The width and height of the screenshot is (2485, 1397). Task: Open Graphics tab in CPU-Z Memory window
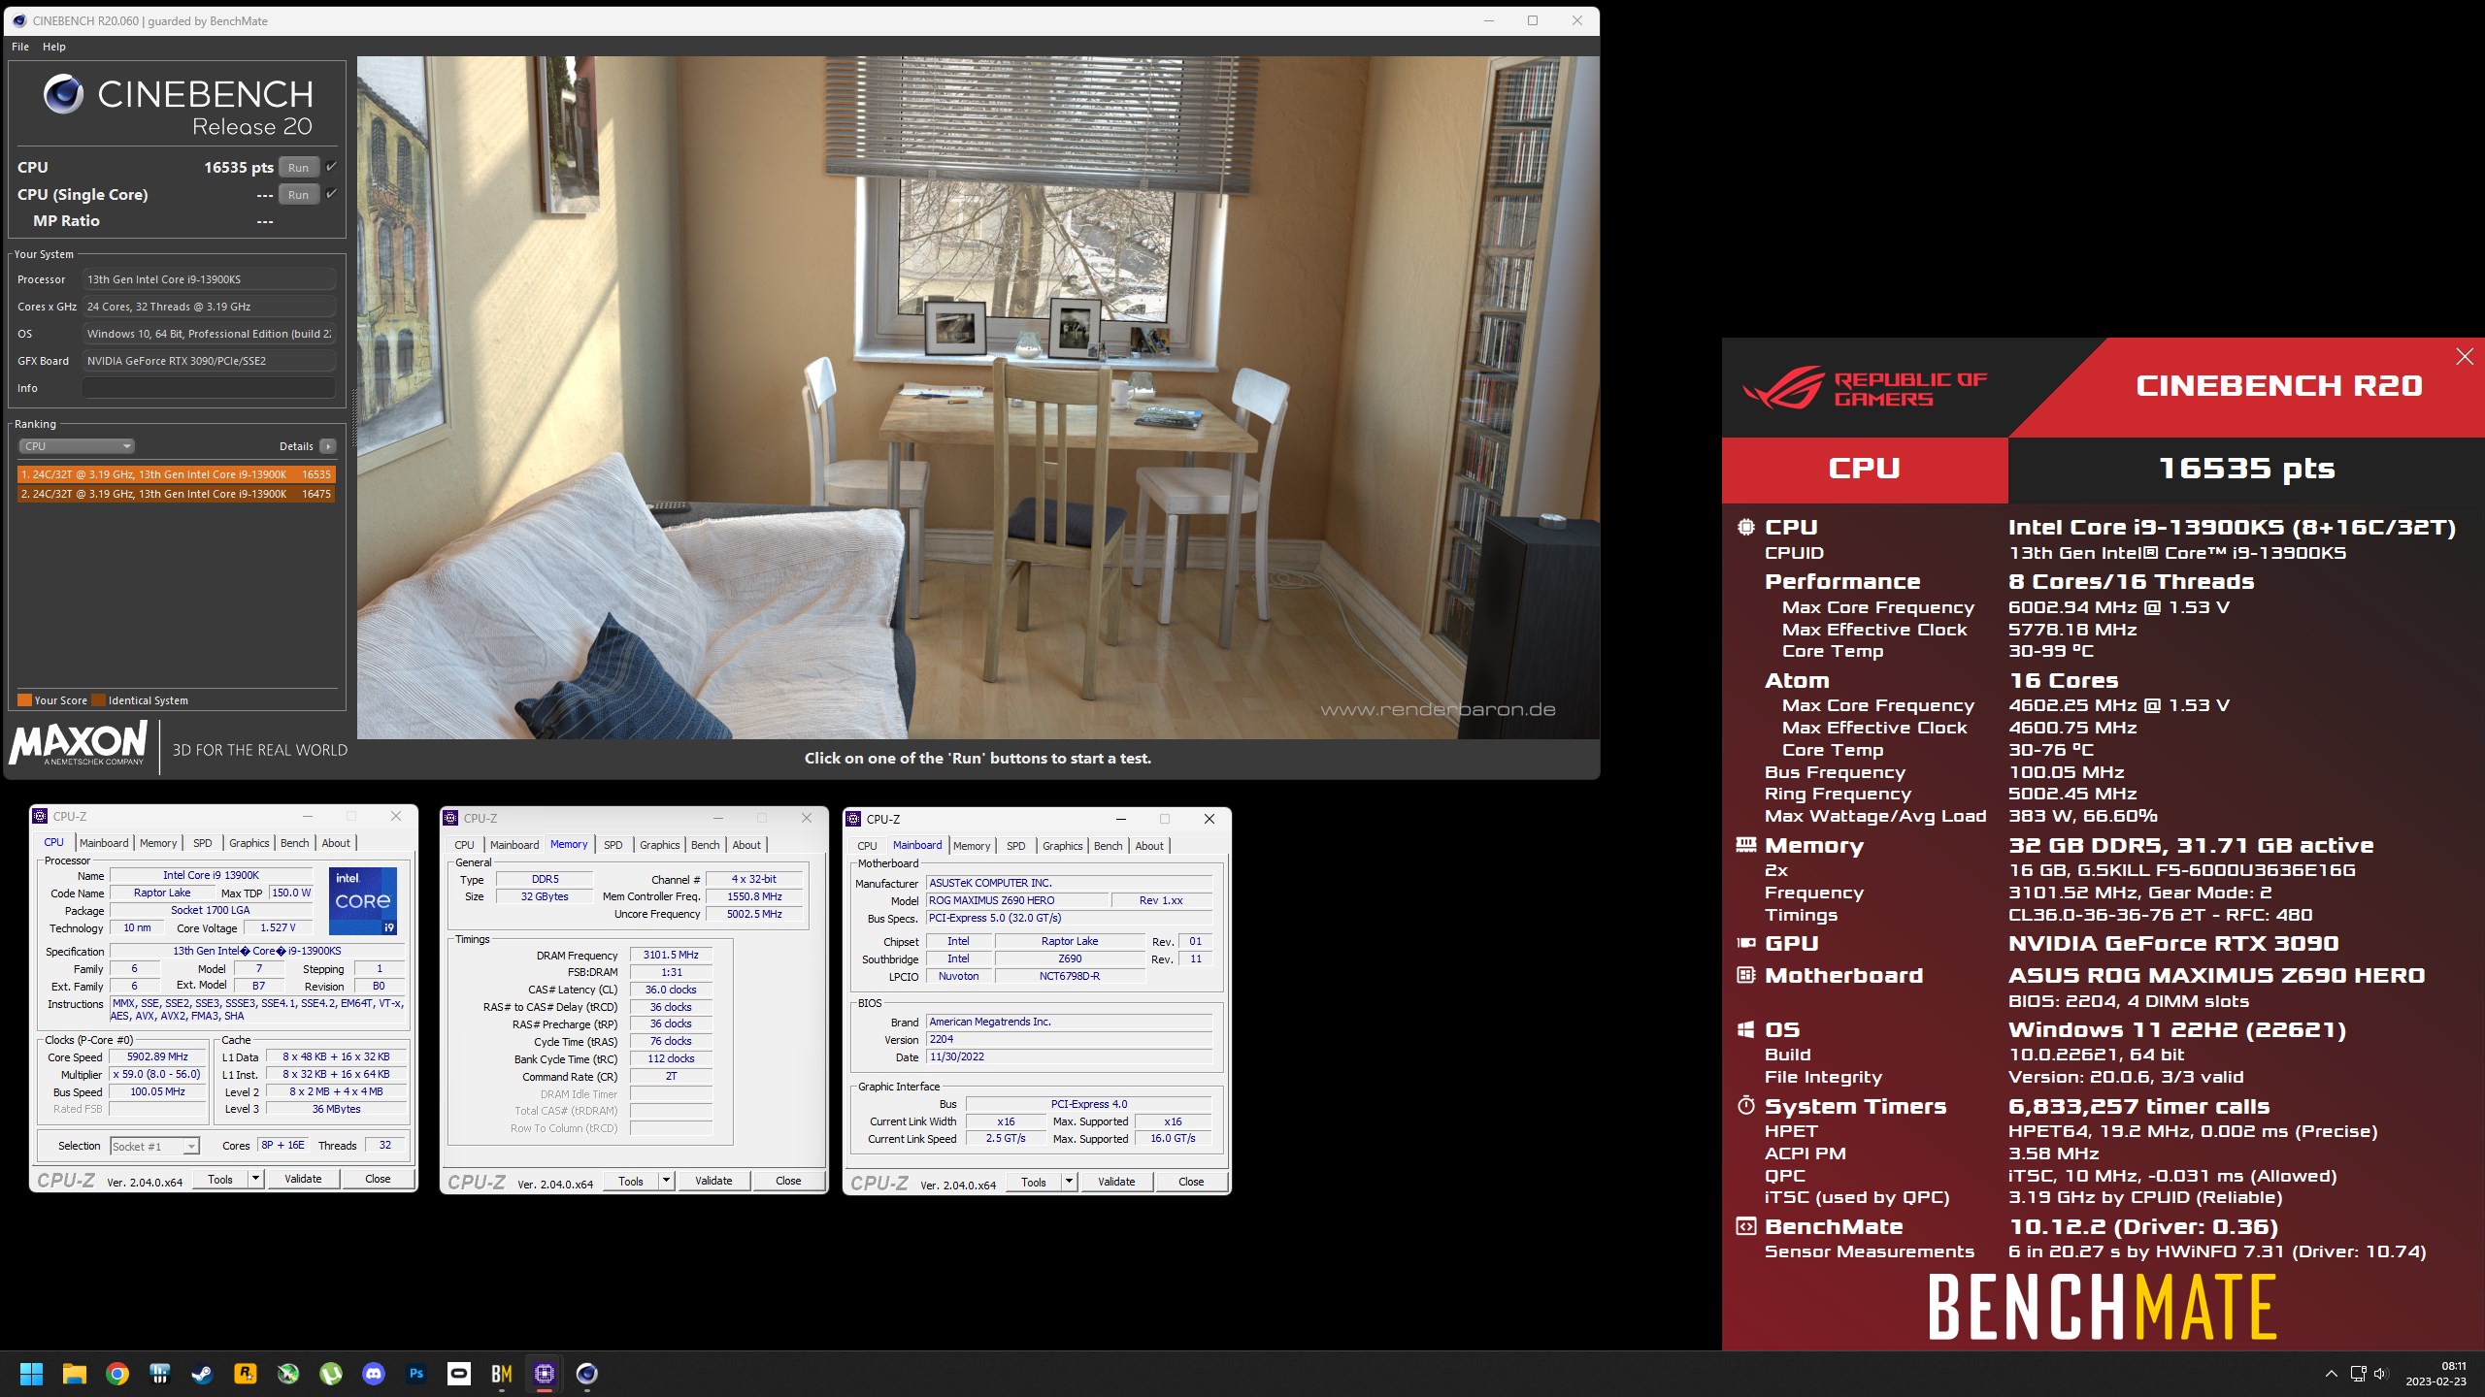point(660,845)
